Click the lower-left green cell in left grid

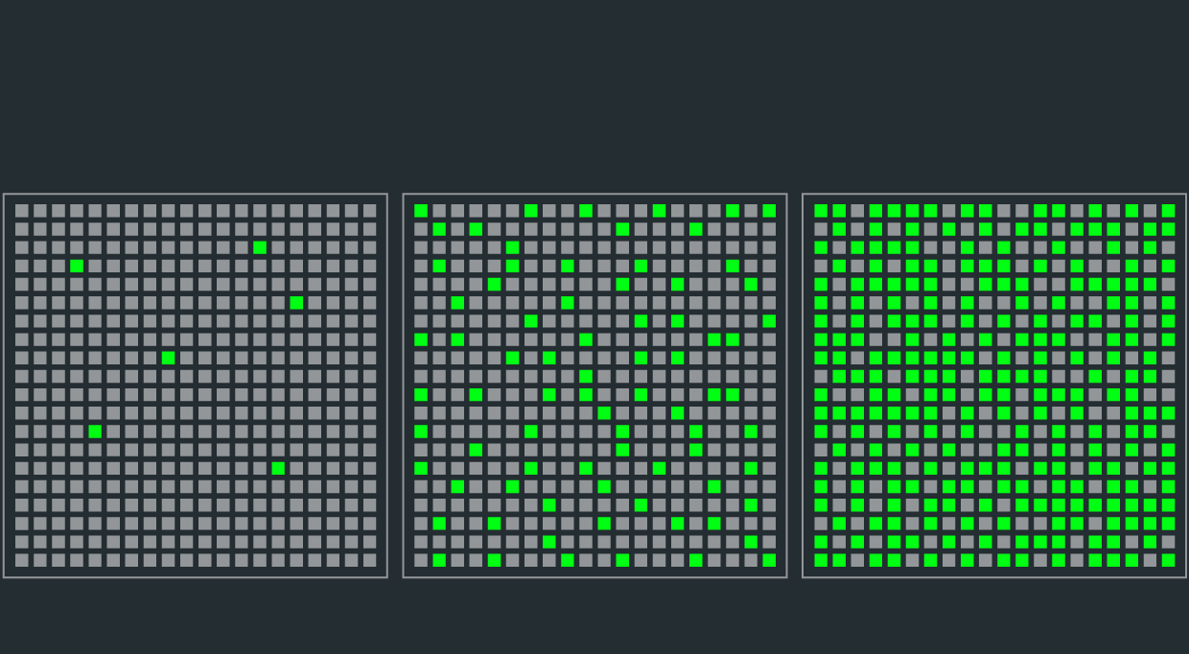tap(95, 432)
